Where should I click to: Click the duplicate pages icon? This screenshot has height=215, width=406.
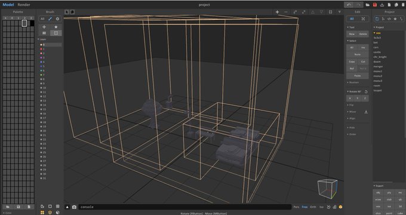[x=396, y=5]
